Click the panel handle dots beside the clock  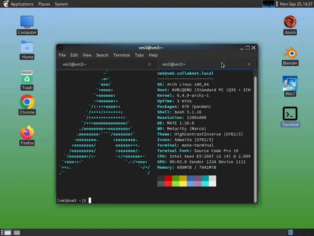pyautogui.click(x=277, y=4)
